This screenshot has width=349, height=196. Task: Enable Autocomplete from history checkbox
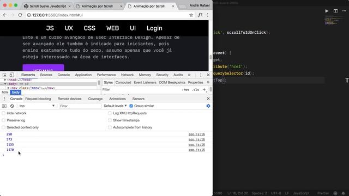click(x=110, y=127)
